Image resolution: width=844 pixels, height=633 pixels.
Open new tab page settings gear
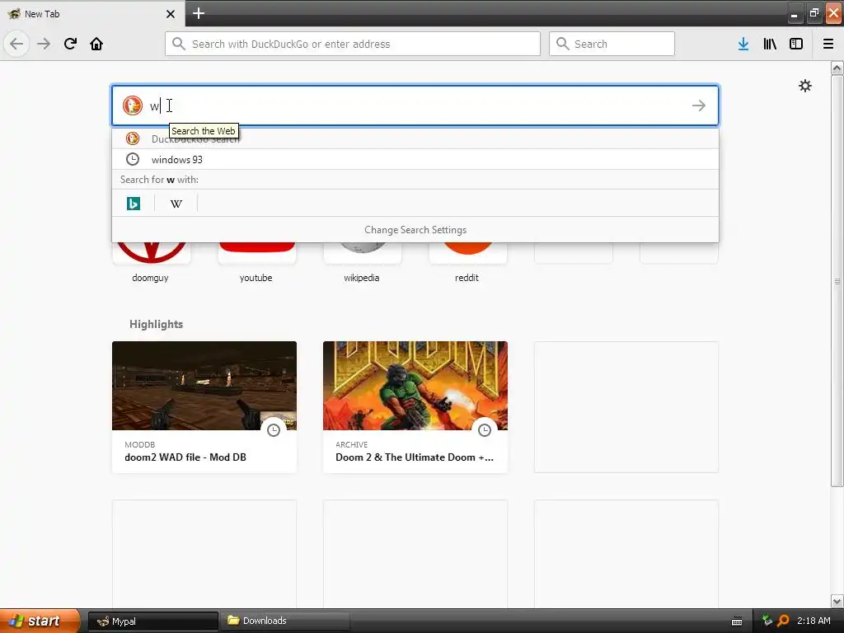coord(805,86)
